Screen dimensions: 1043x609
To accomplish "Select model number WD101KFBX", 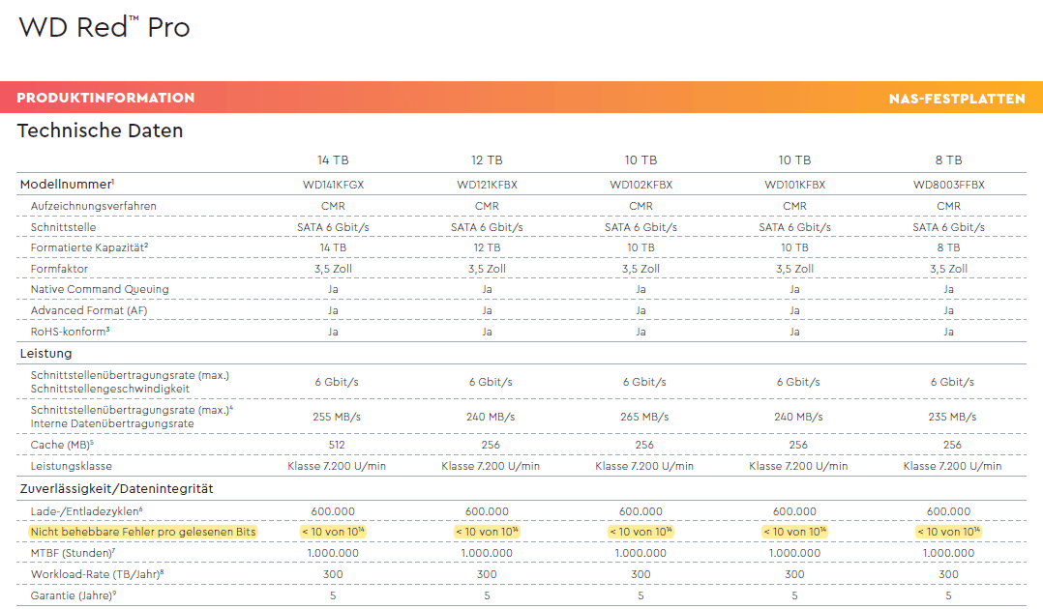I will (795, 185).
